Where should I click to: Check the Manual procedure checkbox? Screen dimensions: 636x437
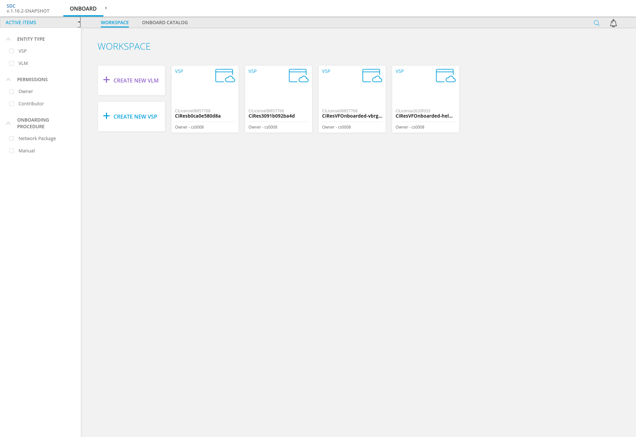[12, 151]
